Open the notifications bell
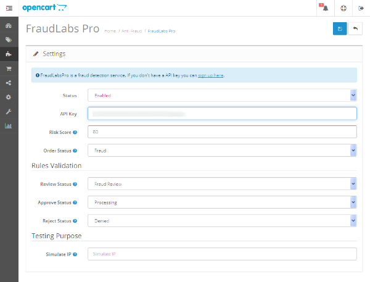The width and height of the screenshot is (370, 282). 325,8
